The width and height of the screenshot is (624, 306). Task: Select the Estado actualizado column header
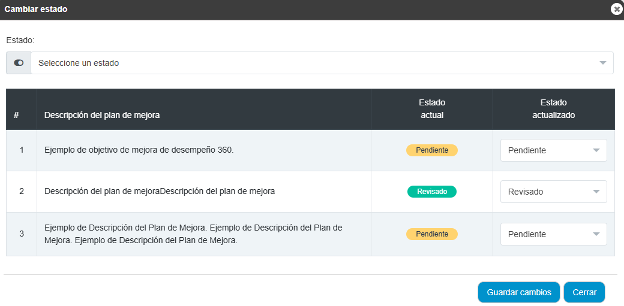(553, 109)
